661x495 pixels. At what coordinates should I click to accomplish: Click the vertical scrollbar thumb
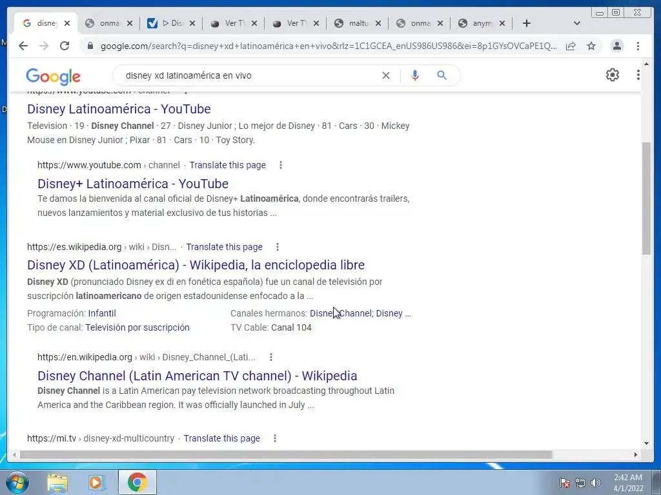click(x=646, y=199)
